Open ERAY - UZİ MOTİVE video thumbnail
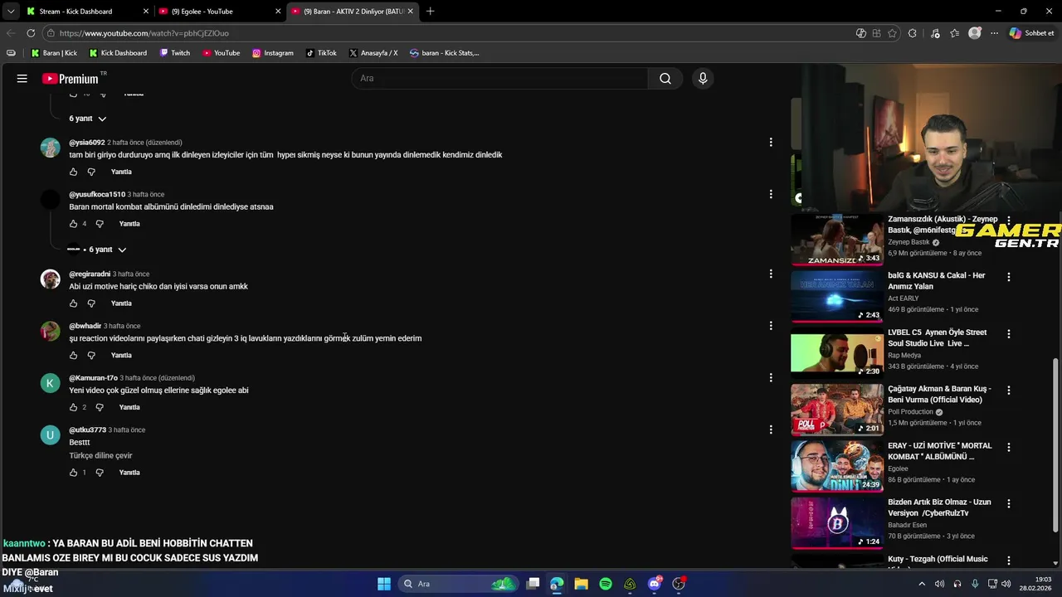 click(837, 466)
